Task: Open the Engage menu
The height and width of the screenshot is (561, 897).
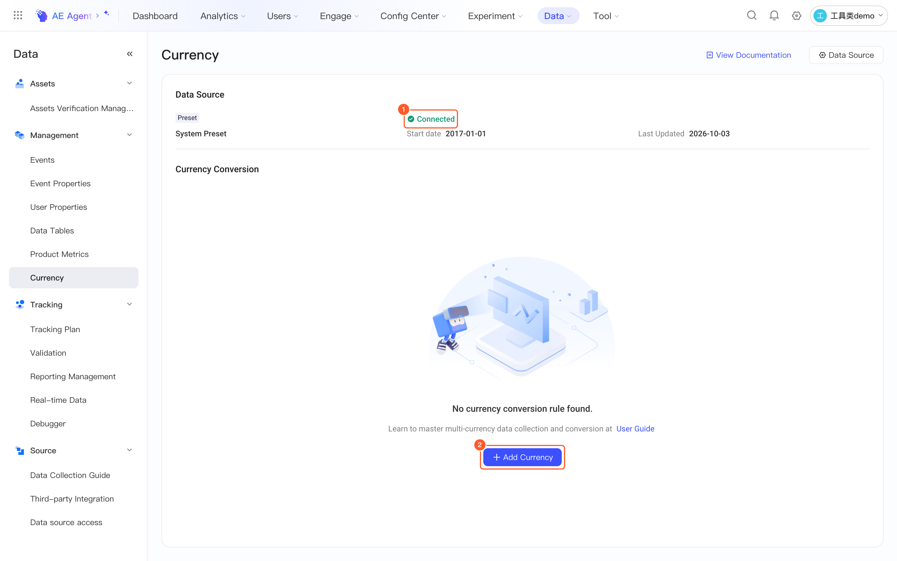Action: pyautogui.click(x=339, y=16)
